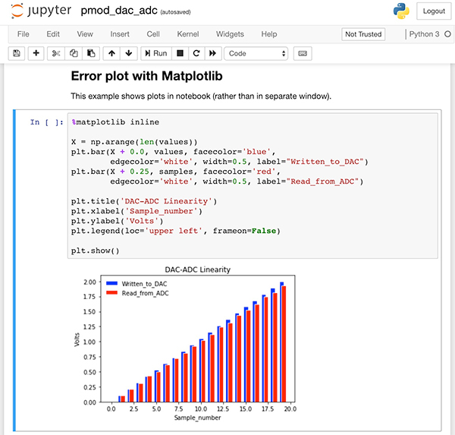Click the Not Trusted button
This screenshot has height=435, width=455.
(363, 34)
